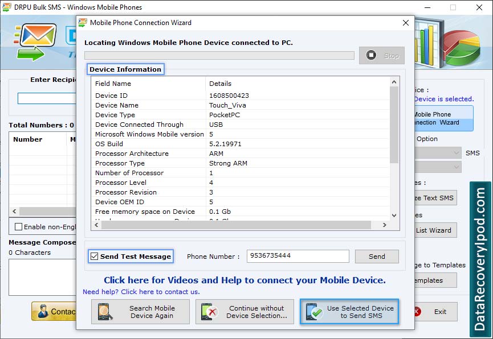Click the wizard title bar envelope icon
This screenshot has width=493, height=339.
(83, 23)
